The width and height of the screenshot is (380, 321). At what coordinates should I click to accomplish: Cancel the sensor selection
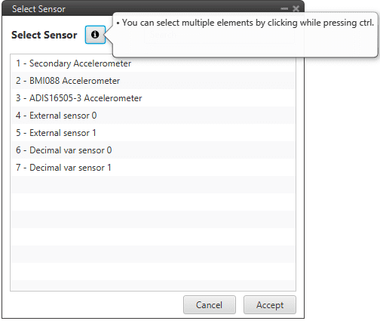[x=210, y=305]
